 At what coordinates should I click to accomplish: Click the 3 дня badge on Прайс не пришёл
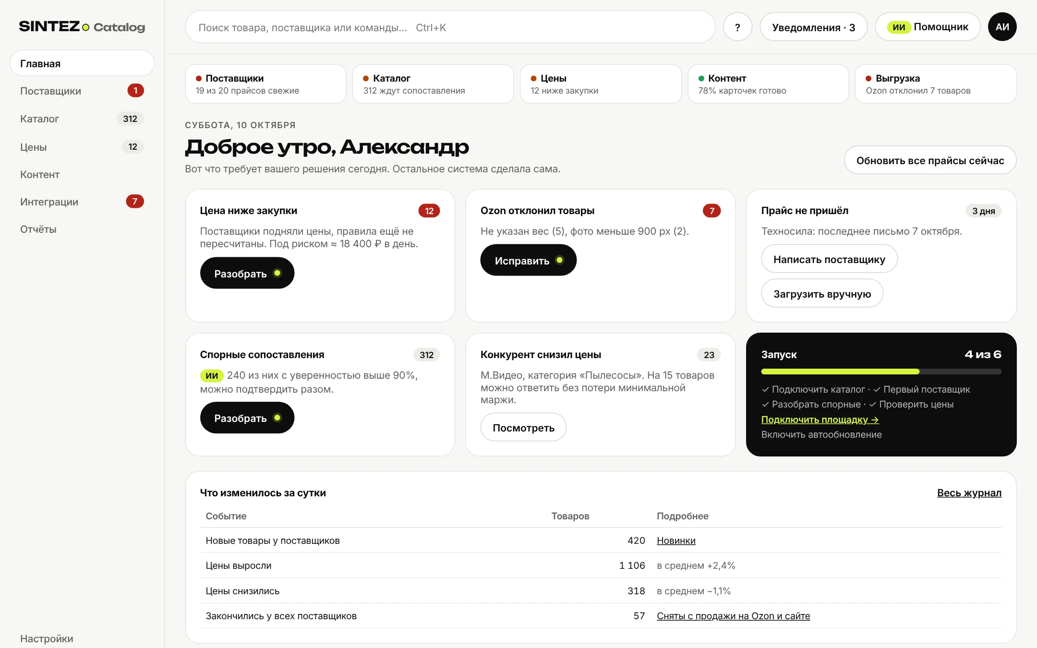coord(983,211)
